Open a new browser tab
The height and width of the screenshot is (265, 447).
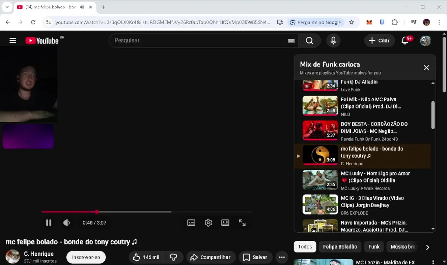(x=103, y=7)
